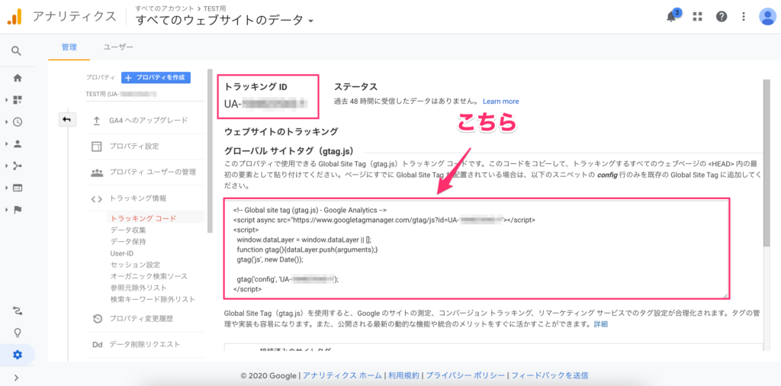The height and width of the screenshot is (386, 781).
Task: Expand the Realtime sidebar arrow
Action: point(7,122)
